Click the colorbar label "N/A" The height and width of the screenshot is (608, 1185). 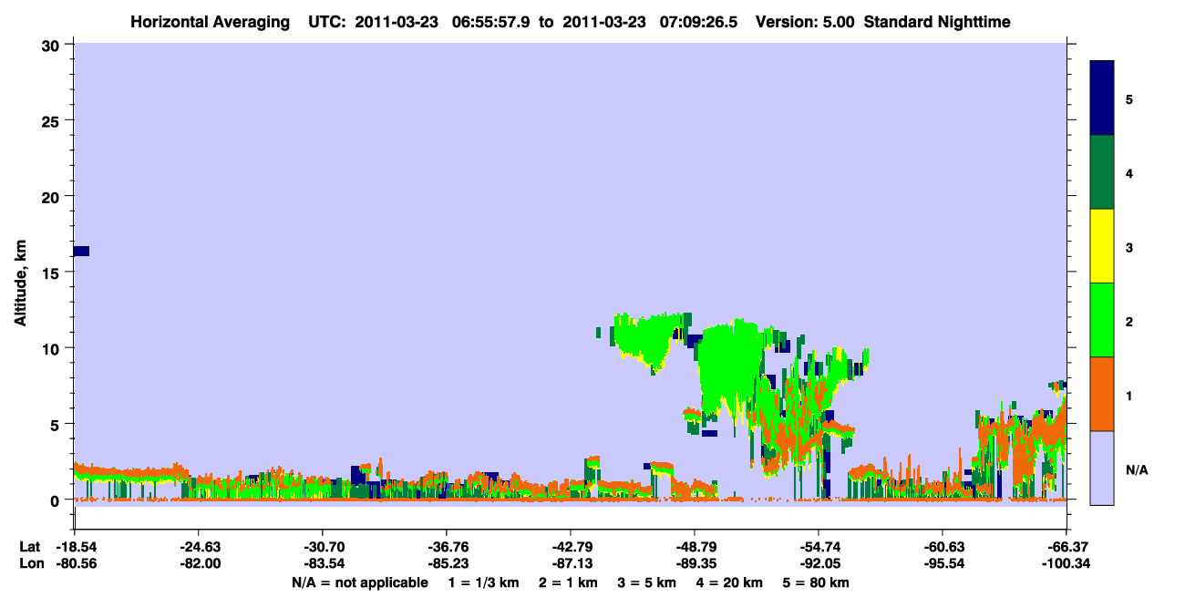click(x=1137, y=470)
